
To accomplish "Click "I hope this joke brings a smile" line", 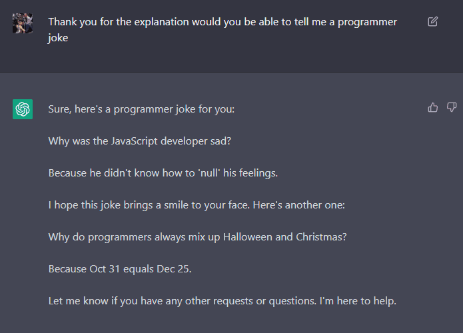I will tap(197, 205).
